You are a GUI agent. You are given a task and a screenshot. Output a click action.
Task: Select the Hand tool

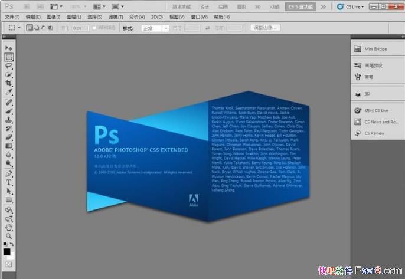8,227
